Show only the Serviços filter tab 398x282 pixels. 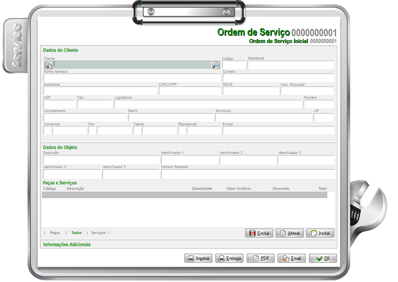(98, 233)
